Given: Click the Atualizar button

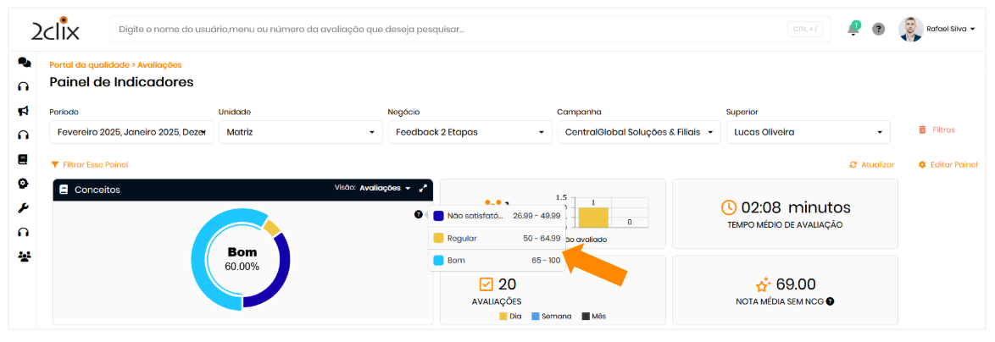Looking at the screenshot, I should pyautogui.click(x=871, y=164).
